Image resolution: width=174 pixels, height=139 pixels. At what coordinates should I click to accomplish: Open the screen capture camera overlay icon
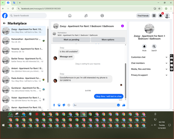coord(172,58)
